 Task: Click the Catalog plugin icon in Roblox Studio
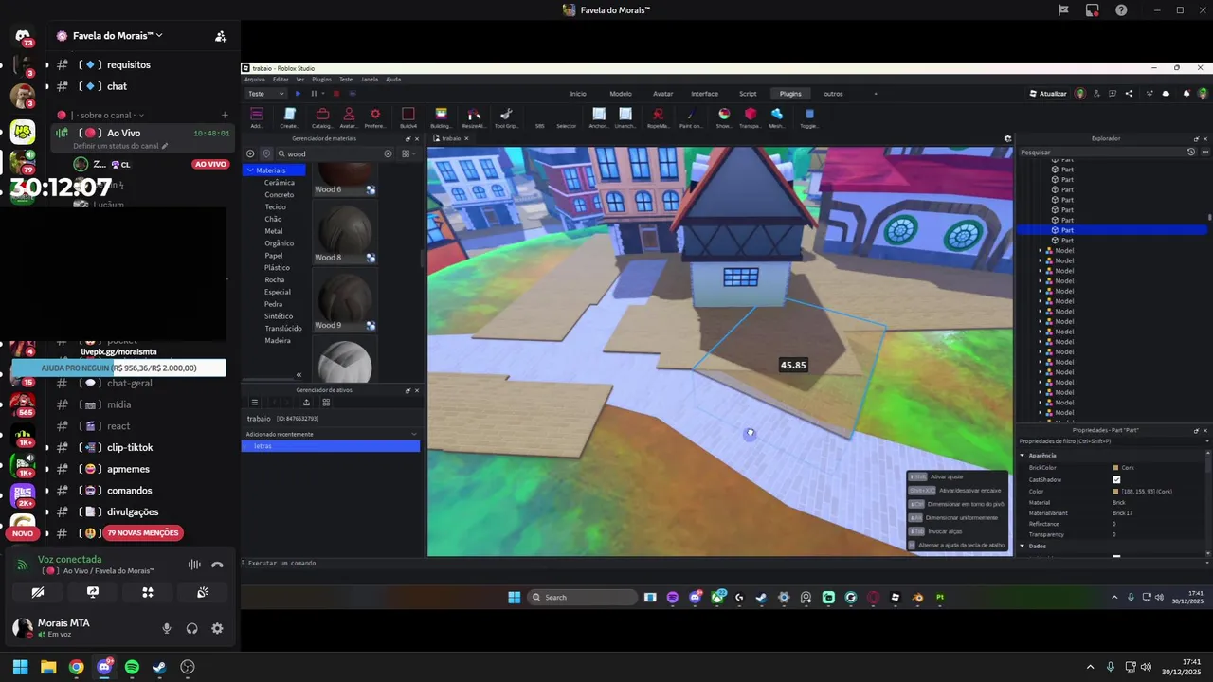click(x=322, y=115)
